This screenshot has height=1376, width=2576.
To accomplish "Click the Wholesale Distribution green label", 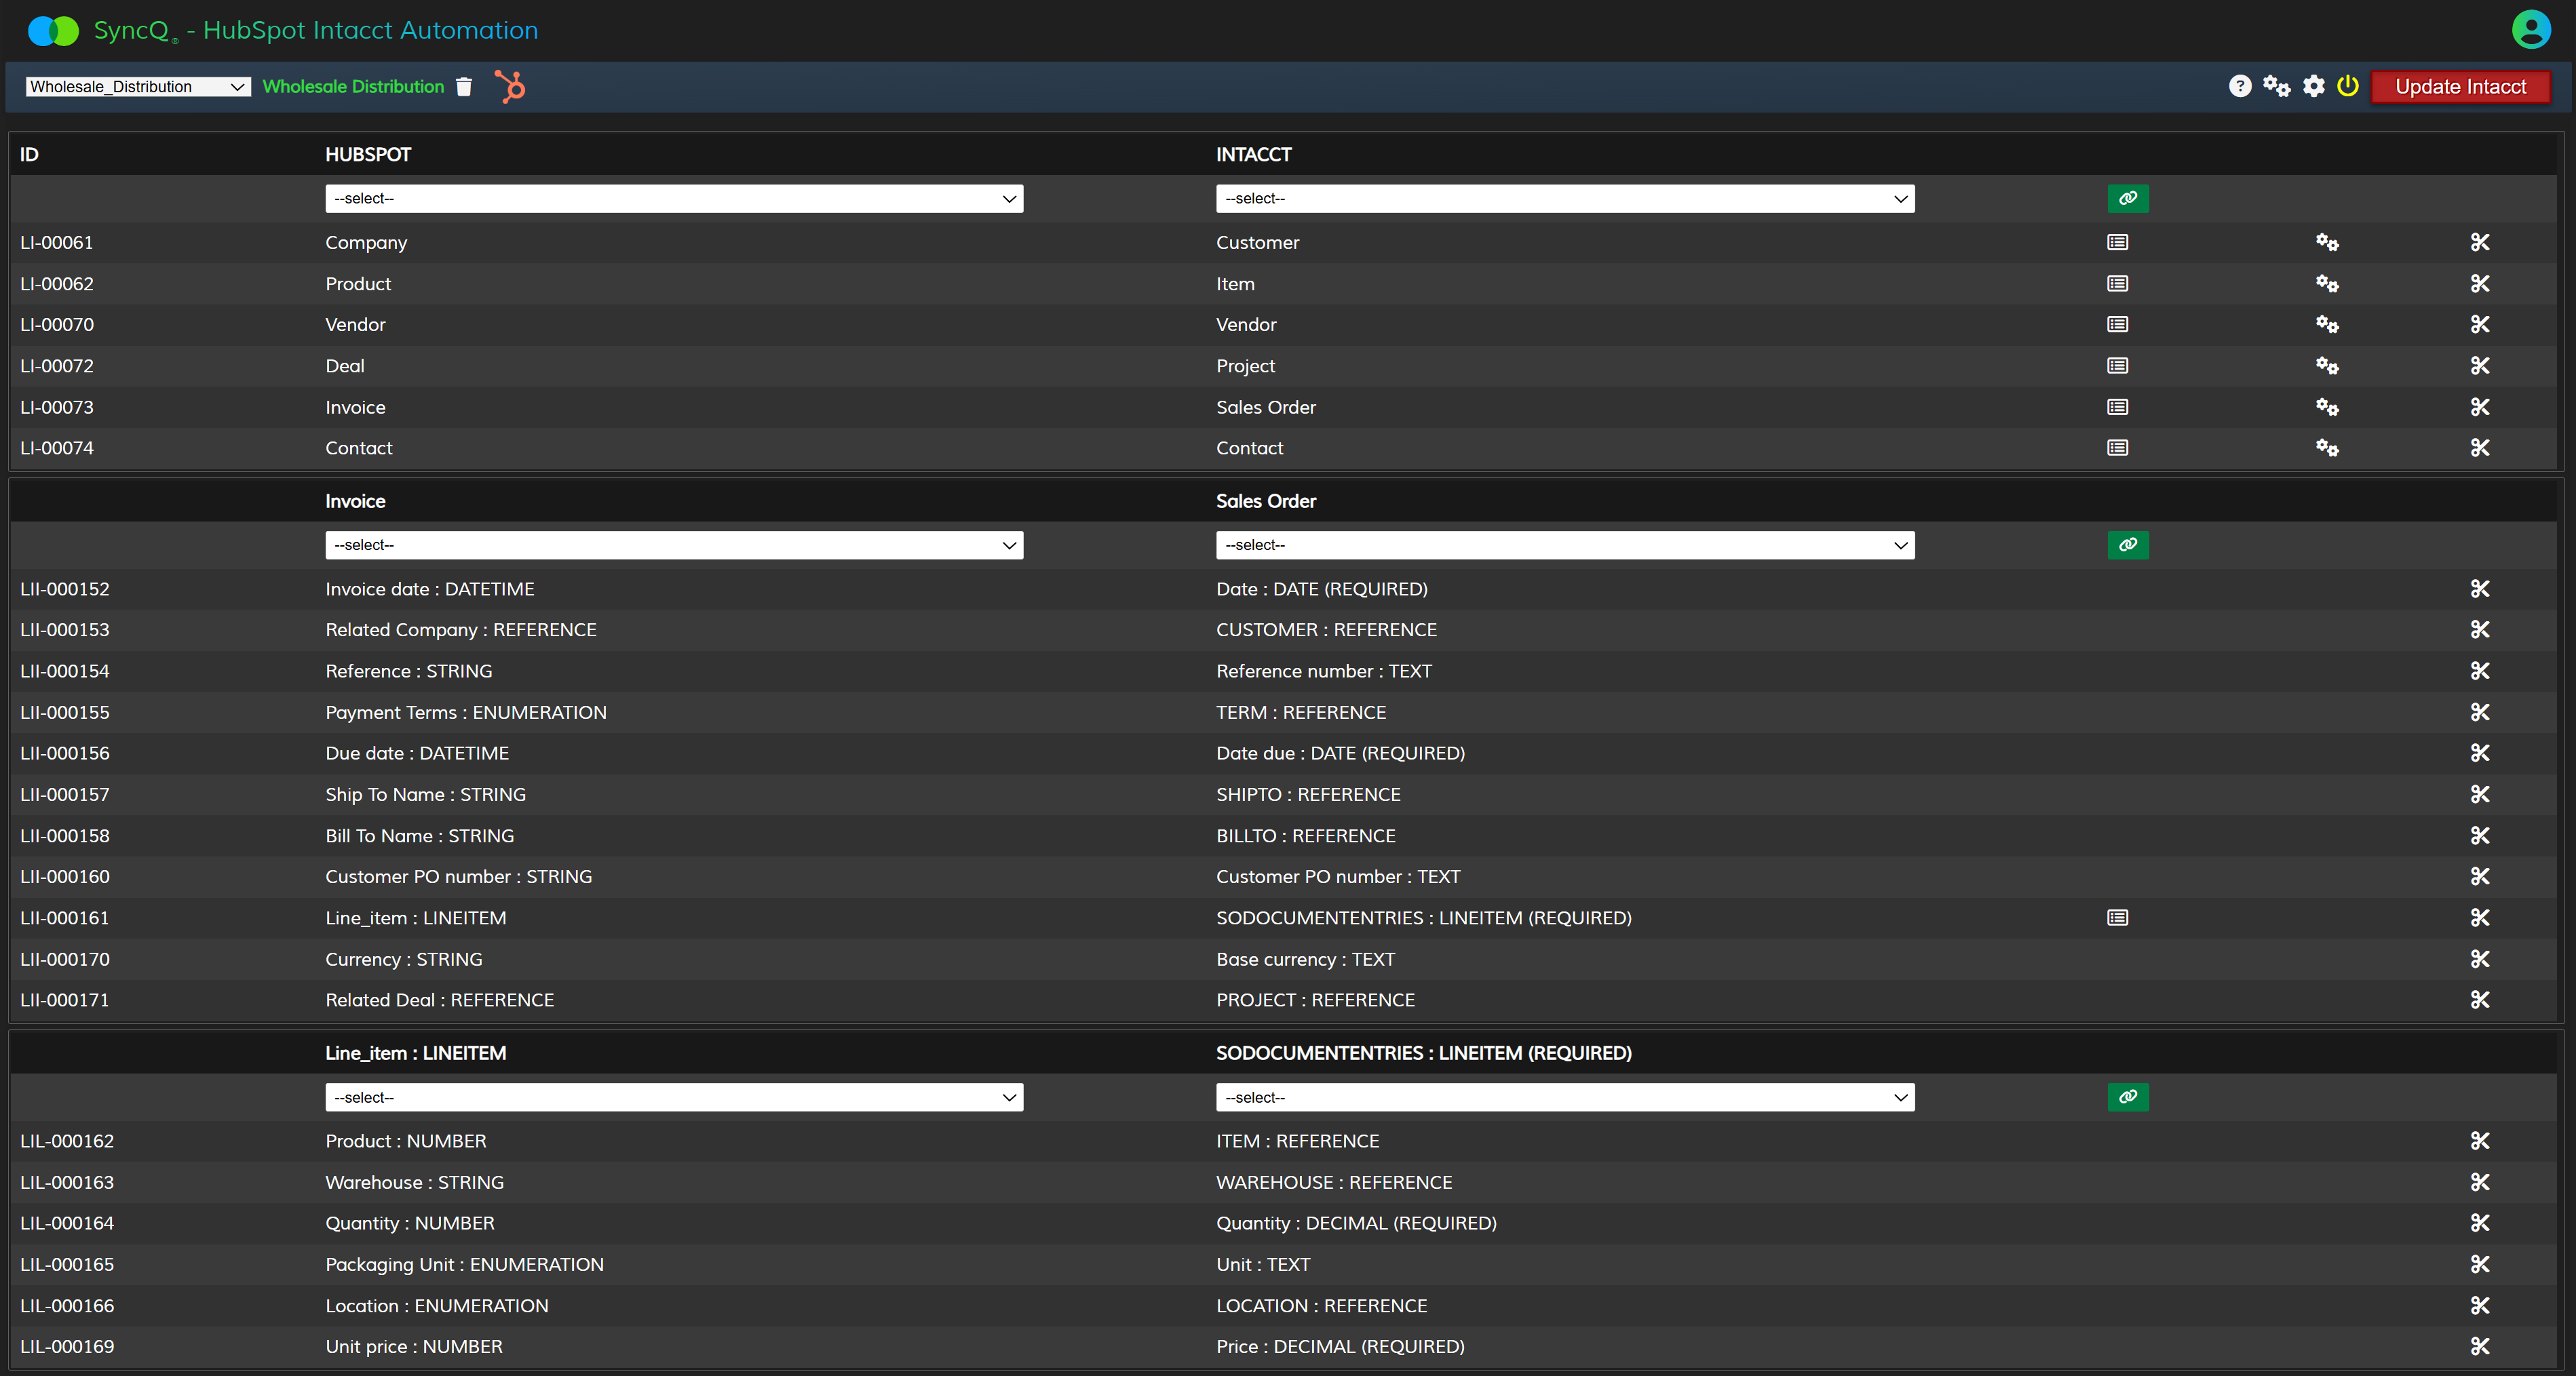I will (353, 87).
